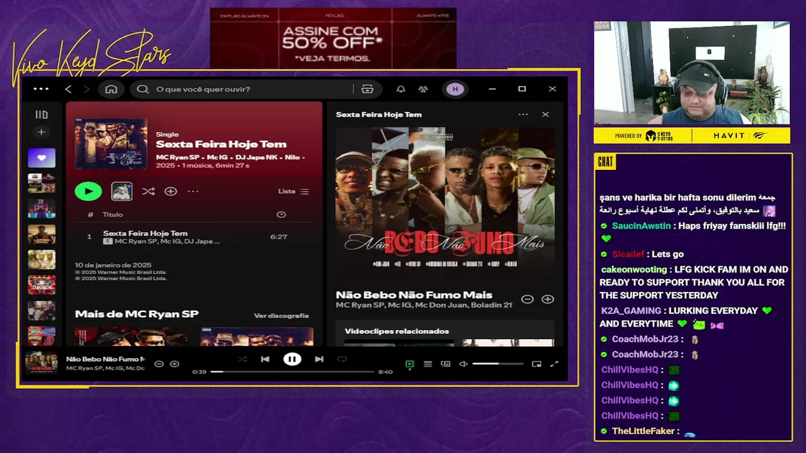Open 'Ver discografia' link

click(281, 316)
